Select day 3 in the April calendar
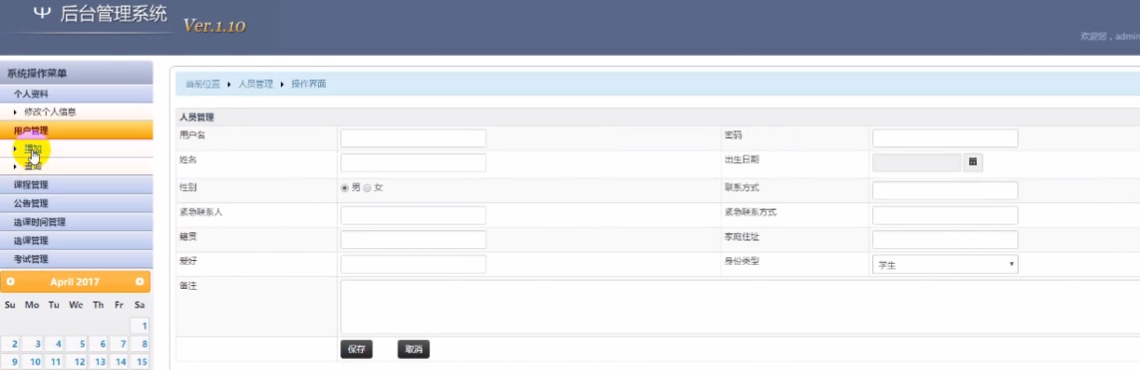 [x=34, y=344]
